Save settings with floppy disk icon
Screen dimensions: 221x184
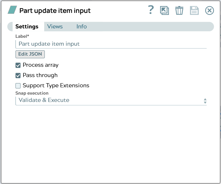tap(194, 11)
